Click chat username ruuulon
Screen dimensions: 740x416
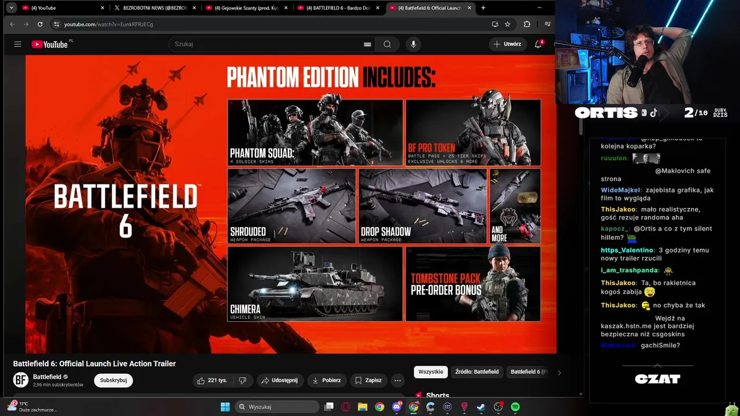(x=614, y=158)
